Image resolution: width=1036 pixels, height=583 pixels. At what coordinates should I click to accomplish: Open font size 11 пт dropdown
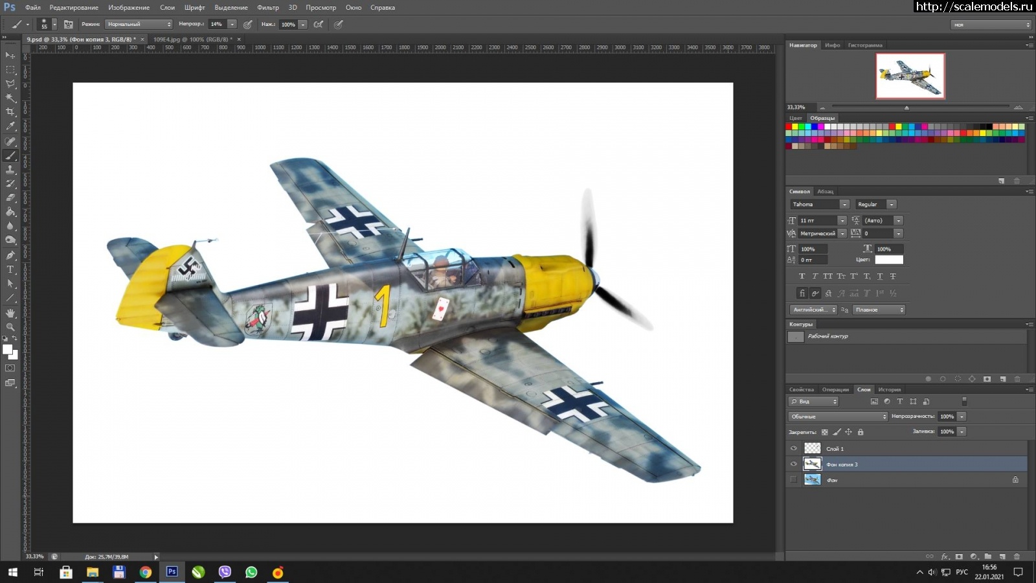point(842,220)
